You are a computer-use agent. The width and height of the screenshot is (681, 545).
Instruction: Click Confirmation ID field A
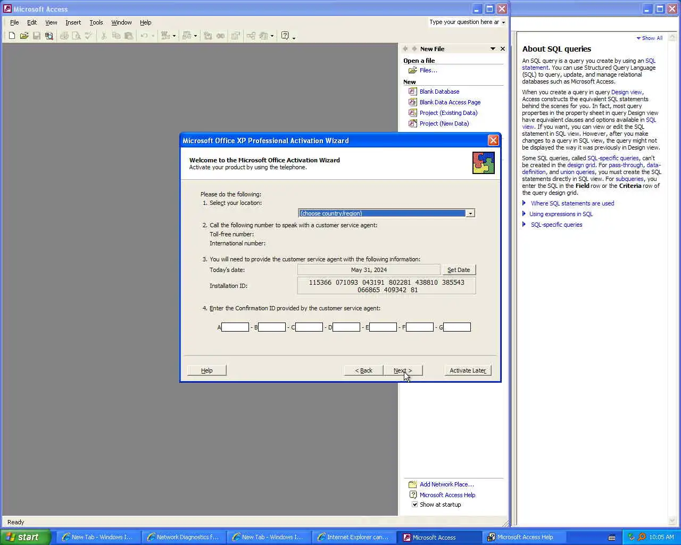point(235,327)
